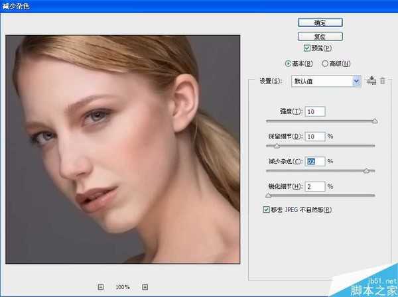Image resolution: width=398 pixels, height=297 pixels.
Task: Click the 减少杂色 percentage input field
Action: (315, 161)
